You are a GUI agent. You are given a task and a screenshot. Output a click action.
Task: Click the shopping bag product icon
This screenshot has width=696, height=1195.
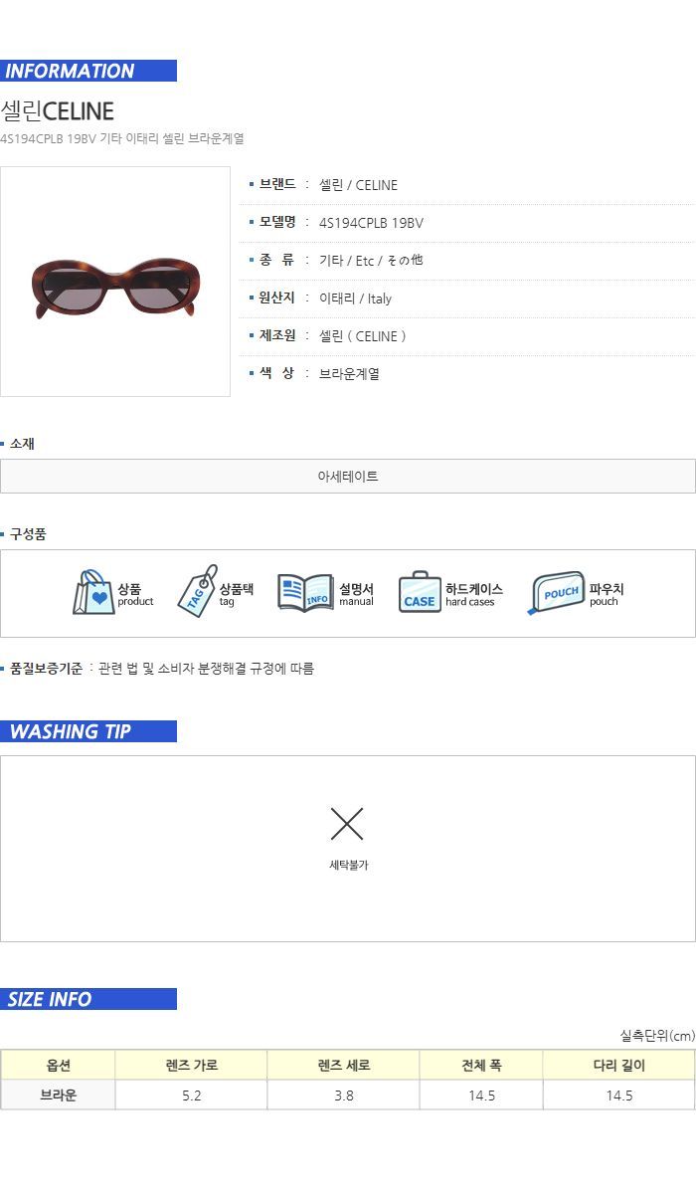(93, 592)
